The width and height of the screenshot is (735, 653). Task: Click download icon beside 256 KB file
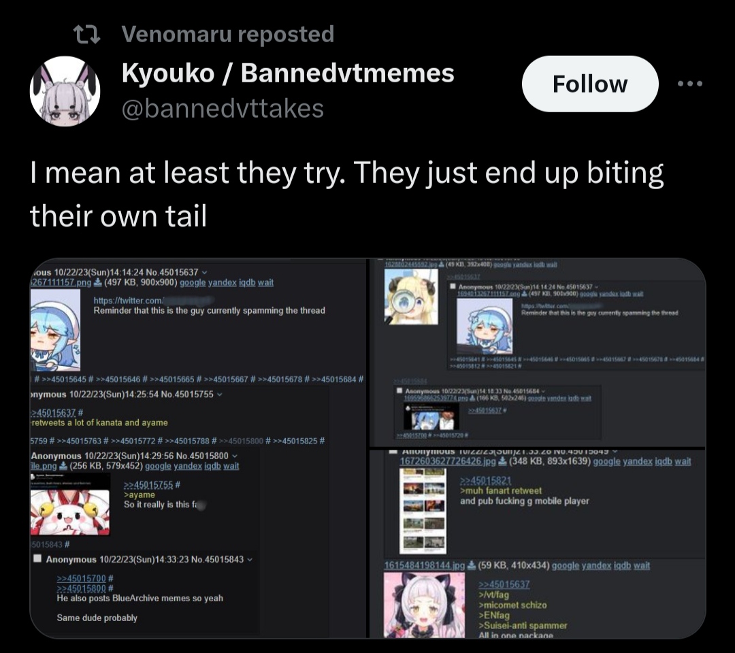point(63,466)
